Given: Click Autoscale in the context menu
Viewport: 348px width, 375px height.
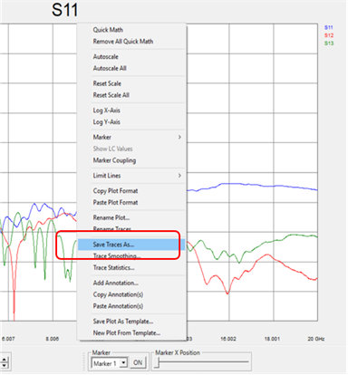Looking at the screenshot, I should tap(131, 57).
